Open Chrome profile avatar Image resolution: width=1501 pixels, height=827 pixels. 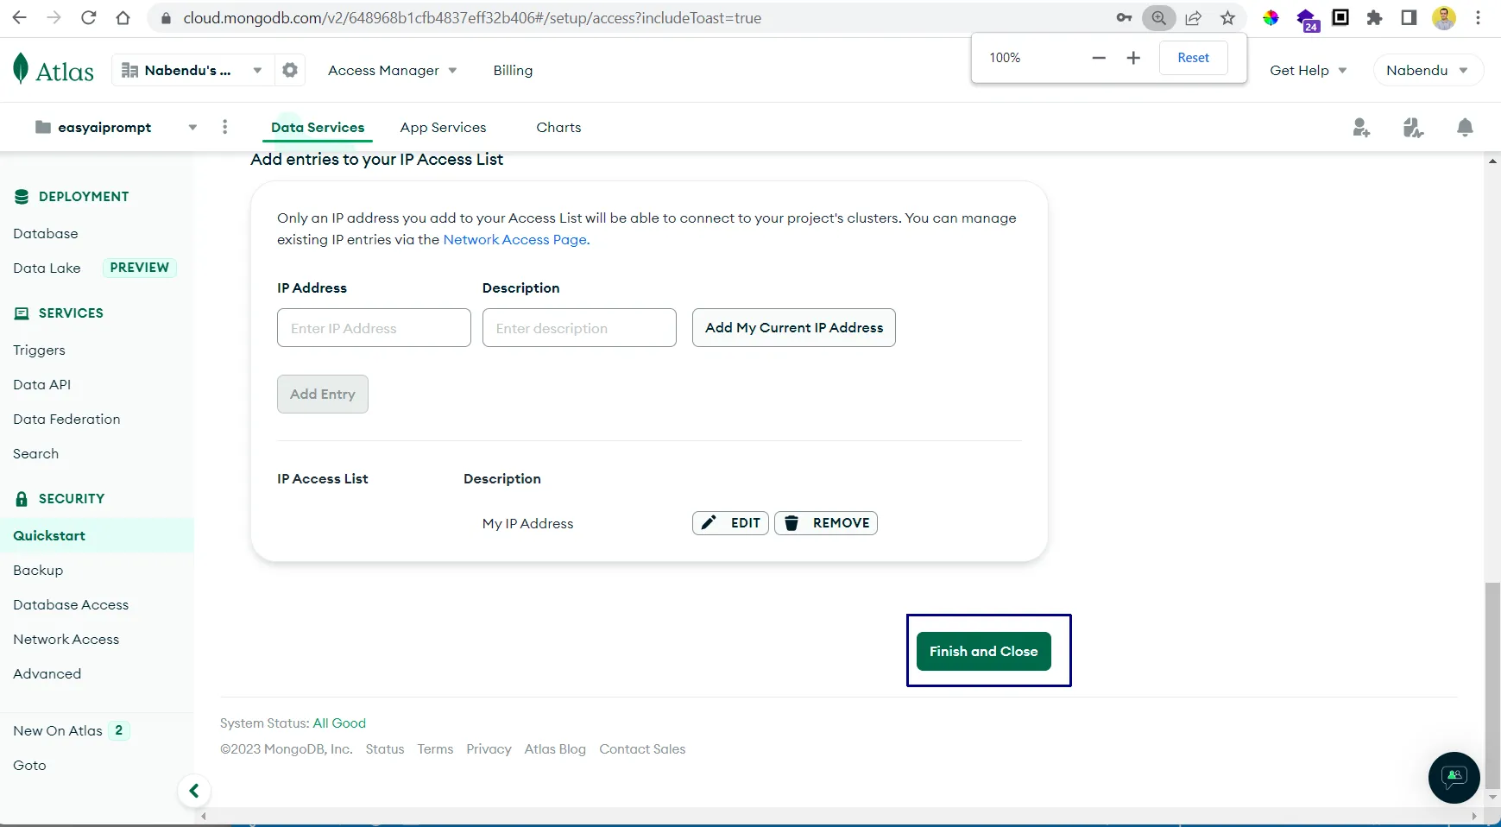pyautogui.click(x=1444, y=17)
